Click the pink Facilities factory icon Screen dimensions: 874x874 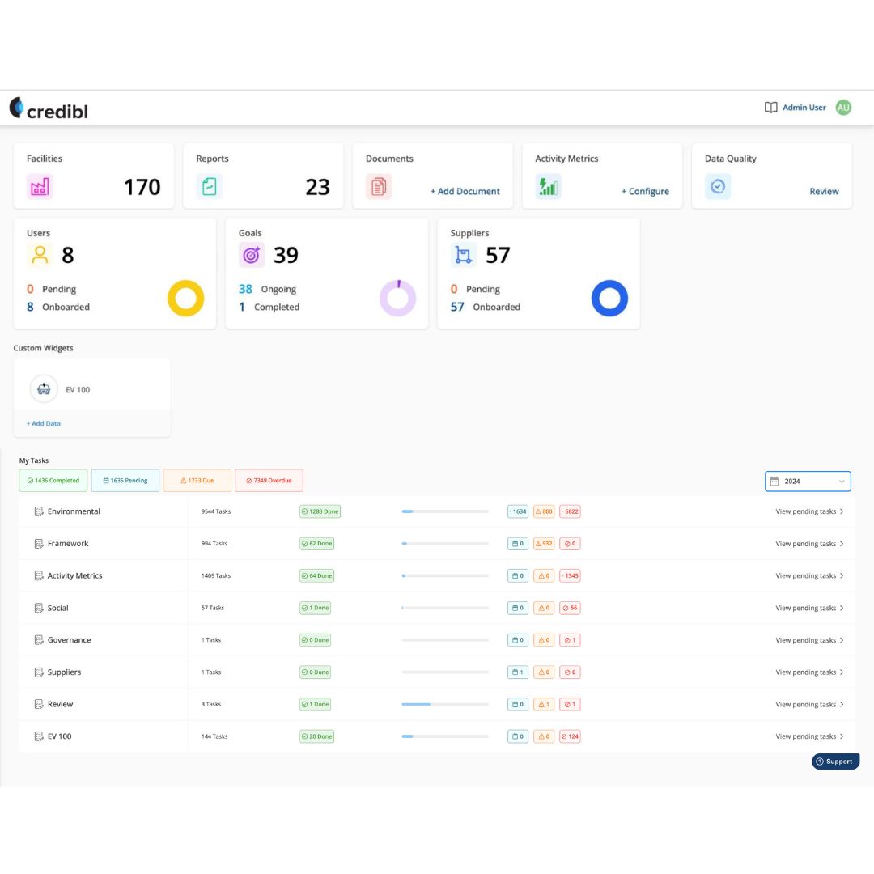coord(40,187)
